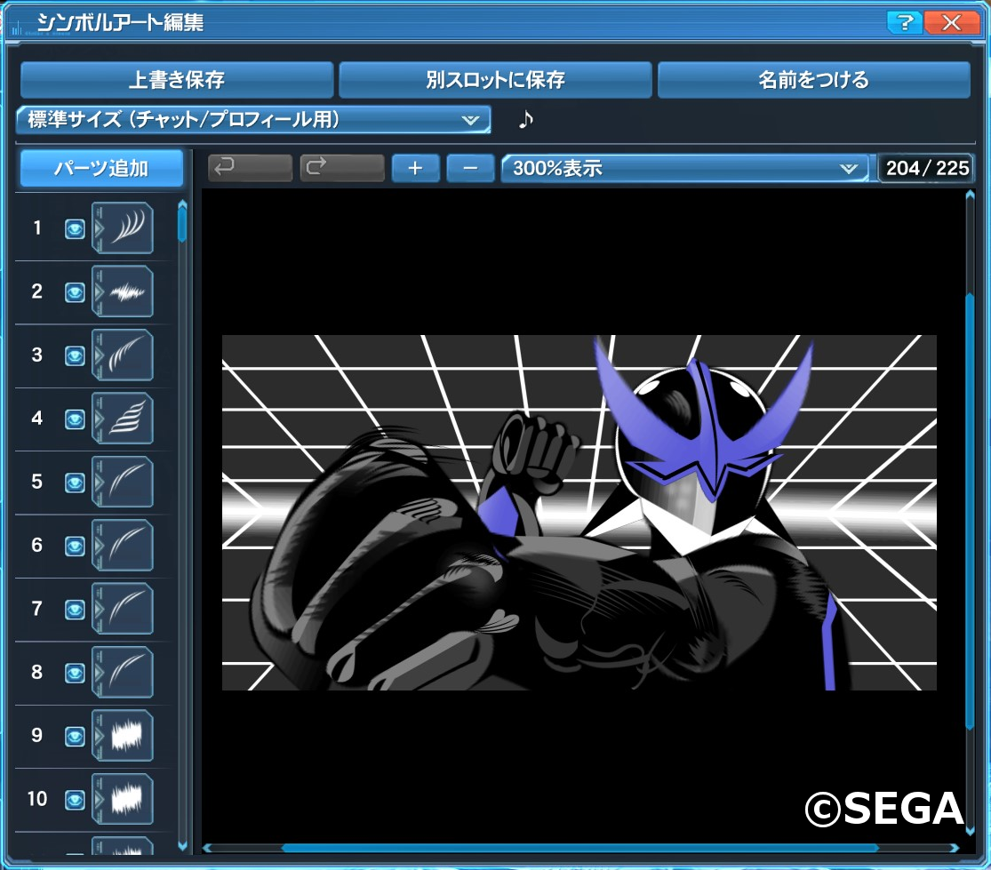This screenshot has height=870, width=991.
Task: Toggle visibility of layer 9
Action: pos(75,737)
